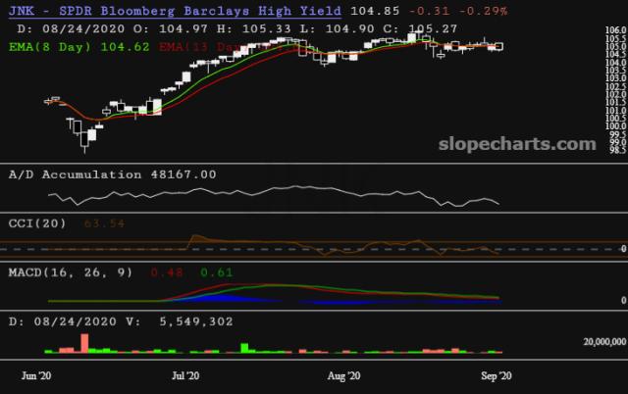Click the A/D Accumulation 48167.00 label
Viewport: 628px width, 394px height.
coord(113,174)
